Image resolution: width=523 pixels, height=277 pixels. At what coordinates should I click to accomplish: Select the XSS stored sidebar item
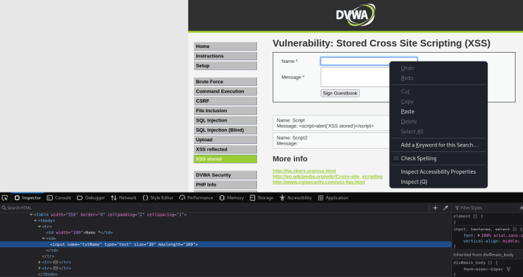click(x=225, y=159)
